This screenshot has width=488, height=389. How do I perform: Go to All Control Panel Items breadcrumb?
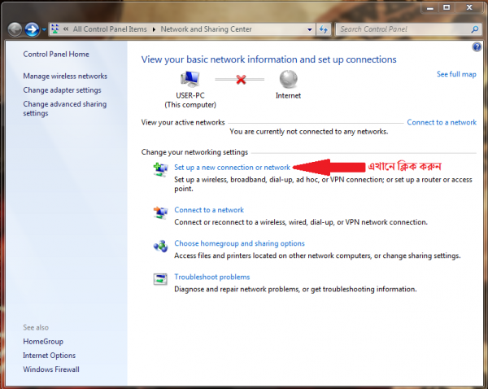click(x=110, y=29)
